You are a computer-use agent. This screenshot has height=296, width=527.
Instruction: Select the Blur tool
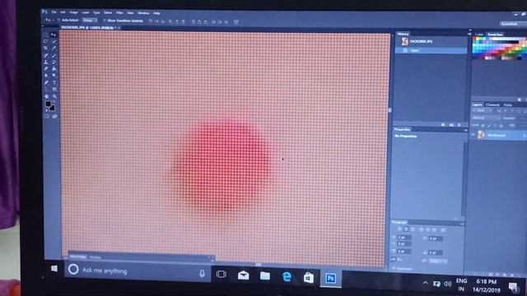tap(46, 75)
